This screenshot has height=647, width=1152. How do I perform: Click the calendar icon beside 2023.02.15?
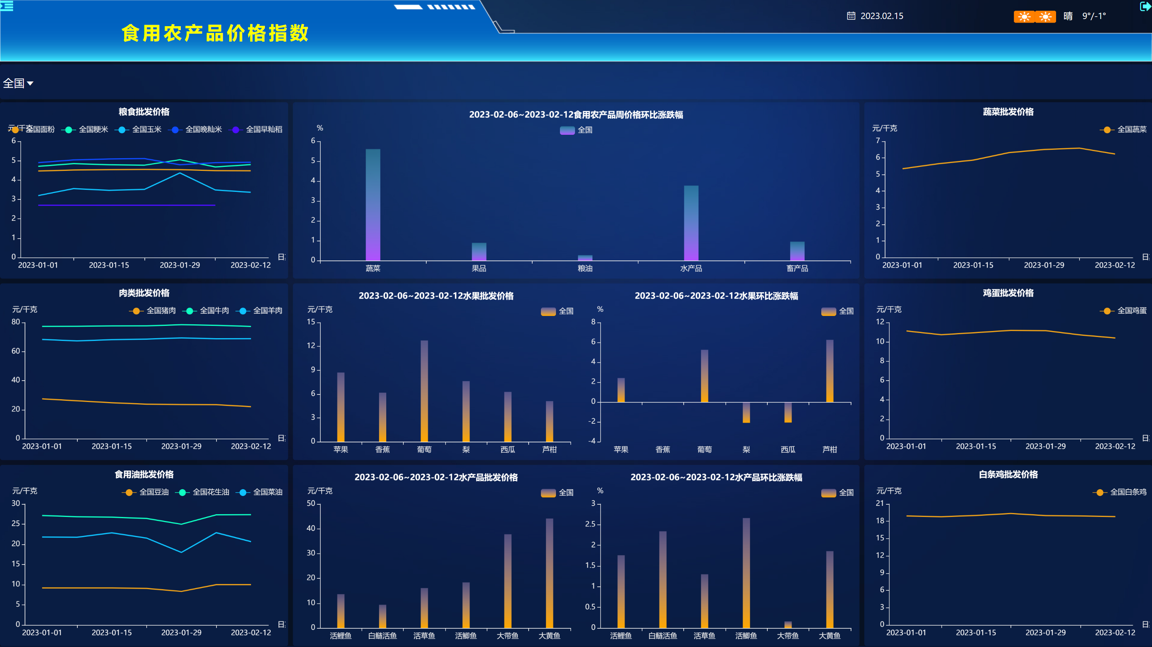tap(851, 15)
